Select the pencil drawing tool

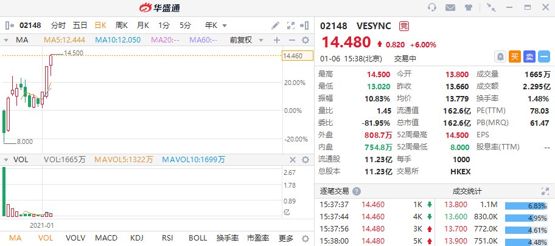(x=275, y=26)
